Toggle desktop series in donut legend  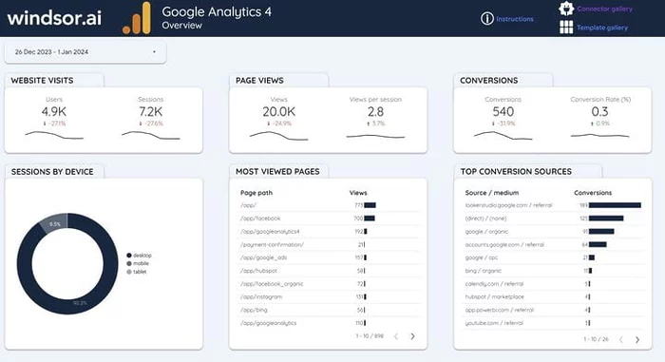pyautogui.click(x=139, y=255)
